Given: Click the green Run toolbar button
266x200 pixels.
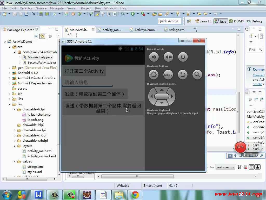Looking at the screenshot, I should pos(133,14).
